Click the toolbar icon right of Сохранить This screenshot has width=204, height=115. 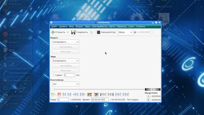(91, 32)
